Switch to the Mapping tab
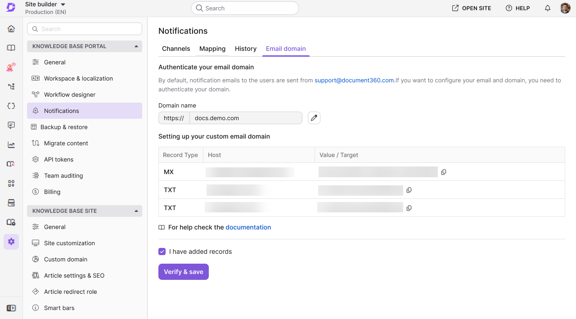576x319 pixels. pyautogui.click(x=212, y=49)
